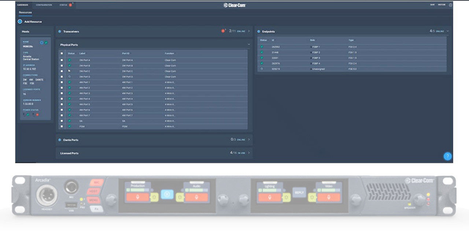469x231 pixels.
Task: Click the status check icon for endpoint 262952
Action: [262, 47]
